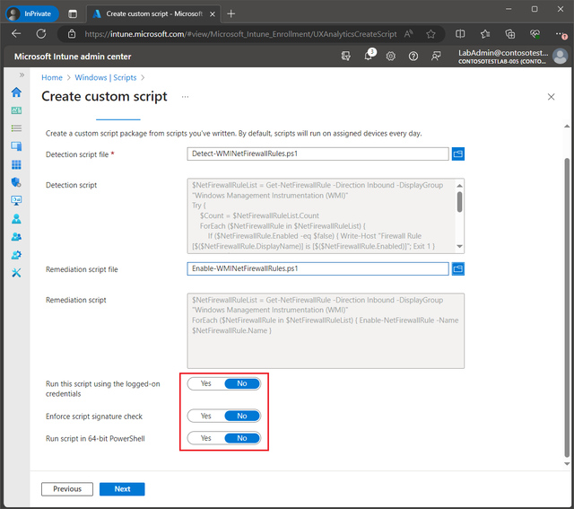This screenshot has width=574, height=509.
Task: Open the browser Favorites list icon
Action: tap(485, 34)
